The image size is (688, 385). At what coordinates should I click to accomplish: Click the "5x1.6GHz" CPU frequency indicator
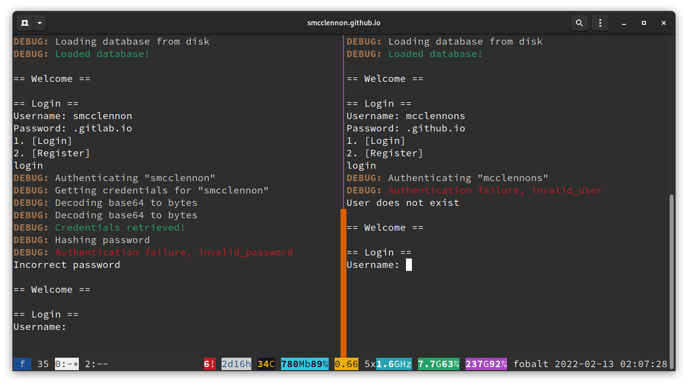tap(394, 364)
